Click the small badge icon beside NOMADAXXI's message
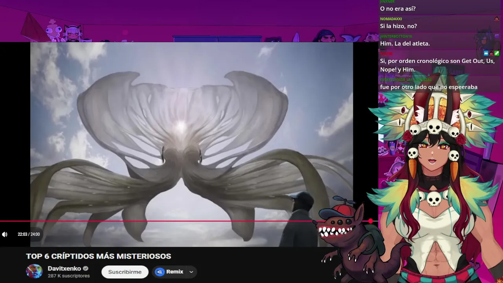 click(497, 19)
